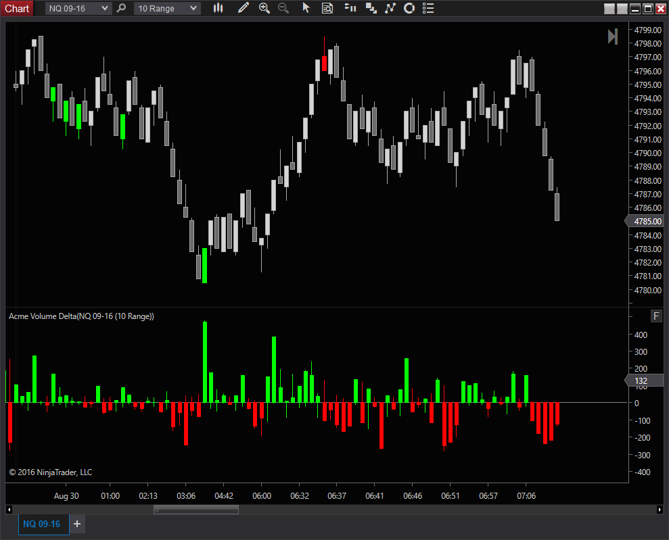Screen dimensions: 669x540
Task: Click the zoom out magnifier icon
Action: pos(283,8)
